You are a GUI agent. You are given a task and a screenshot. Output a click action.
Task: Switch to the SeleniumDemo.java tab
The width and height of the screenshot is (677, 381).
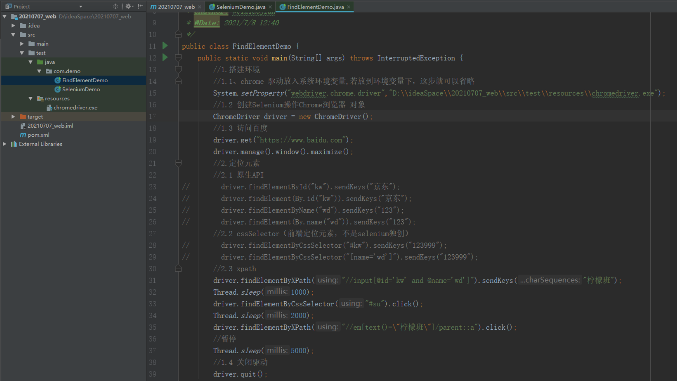click(x=240, y=7)
